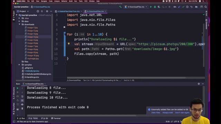Commit changes with the Git checkmark icon
221x124 pixels.
(183, 7)
